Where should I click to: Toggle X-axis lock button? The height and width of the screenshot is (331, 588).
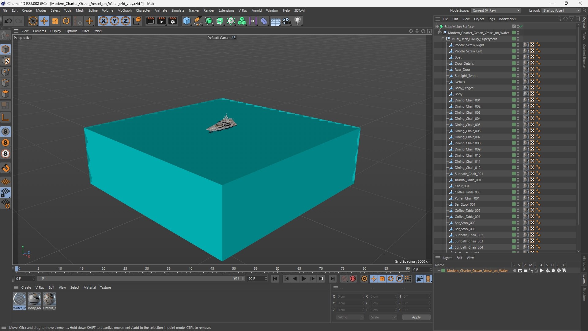[104, 21]
